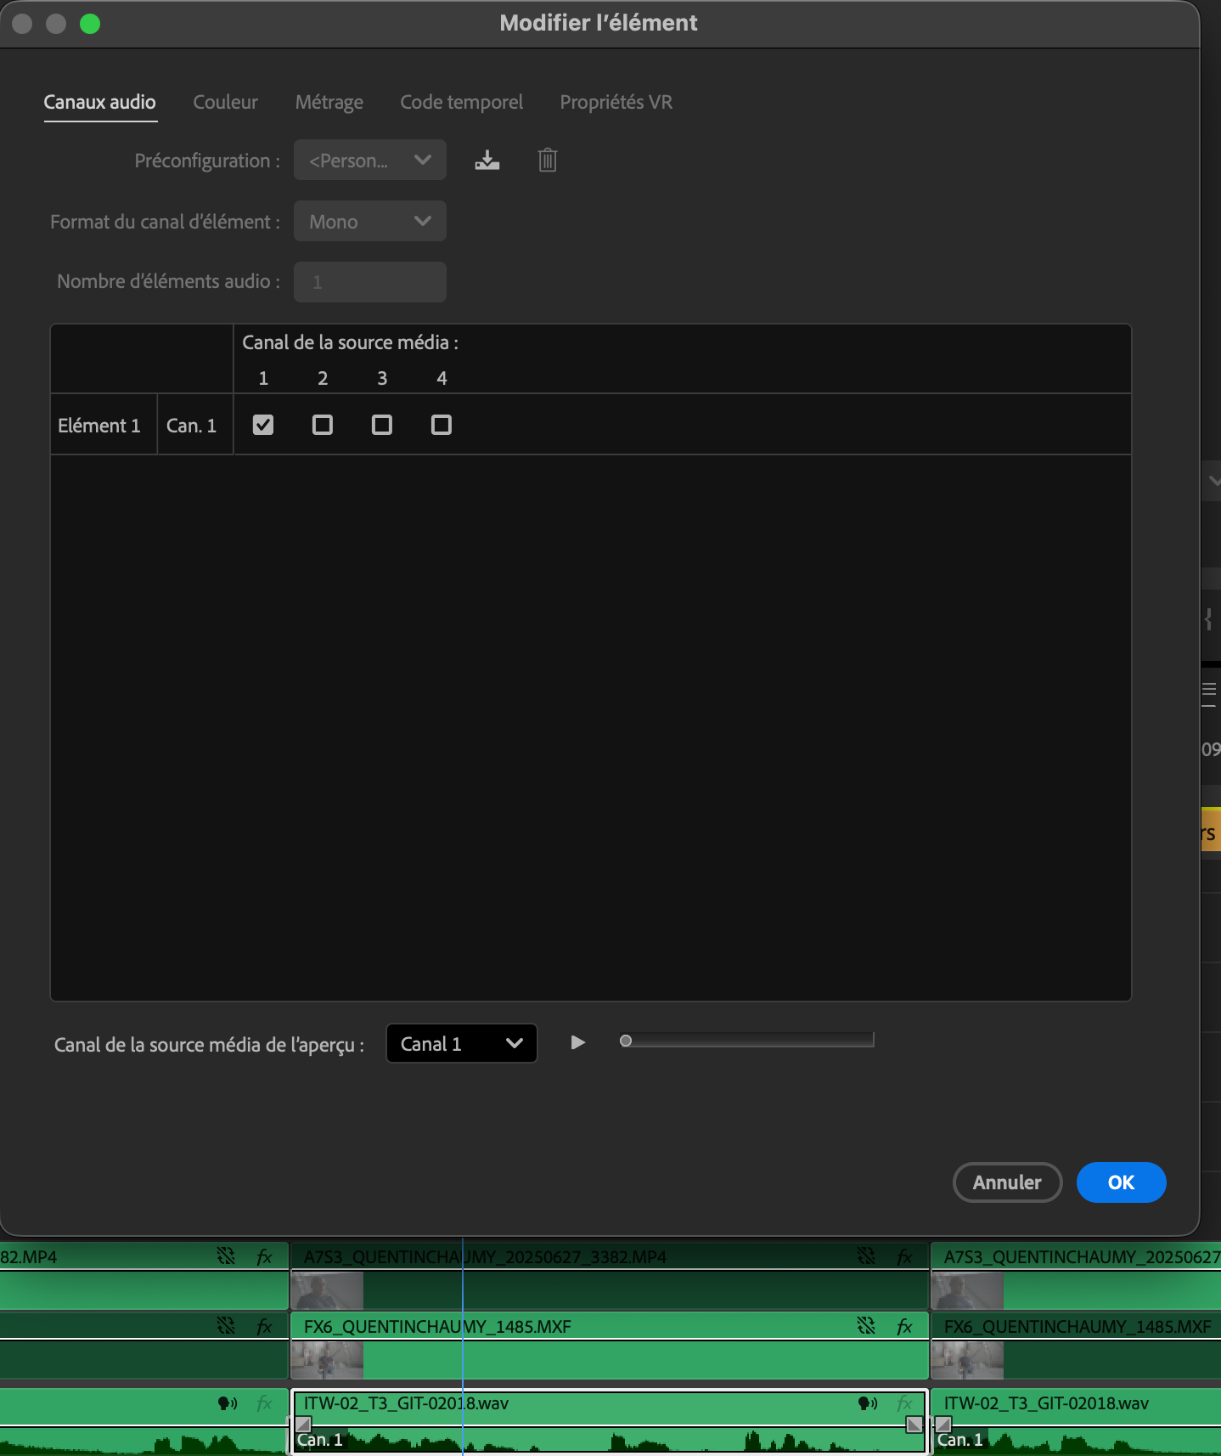Open the Canal 1 preview channel dropdown

point(461,1043)
